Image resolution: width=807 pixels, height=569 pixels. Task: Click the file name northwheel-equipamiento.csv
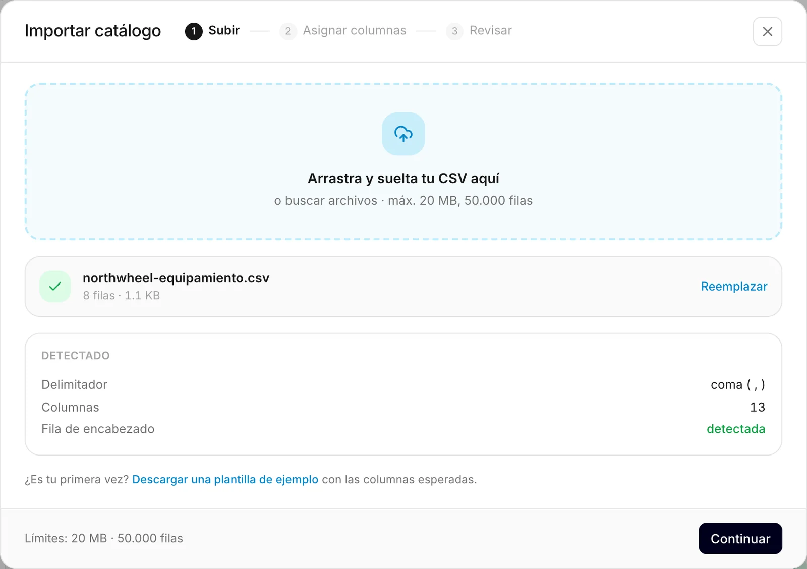[x=176, y=278]
